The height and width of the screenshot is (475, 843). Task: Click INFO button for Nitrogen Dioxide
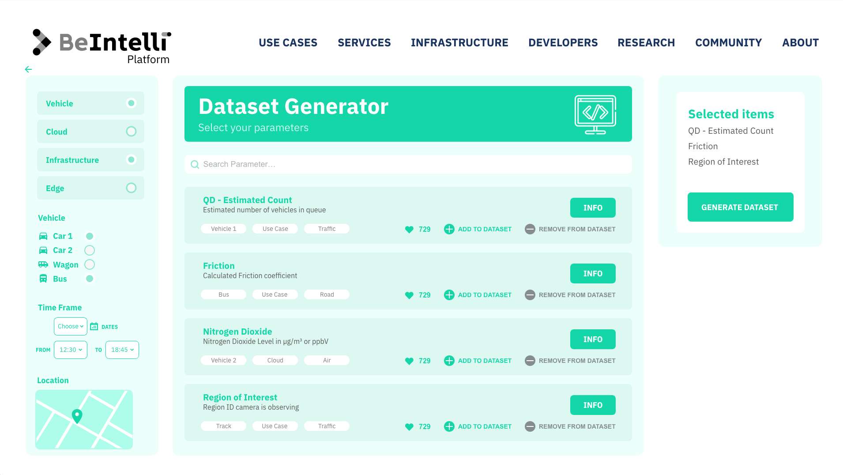[x=592, y=339]
